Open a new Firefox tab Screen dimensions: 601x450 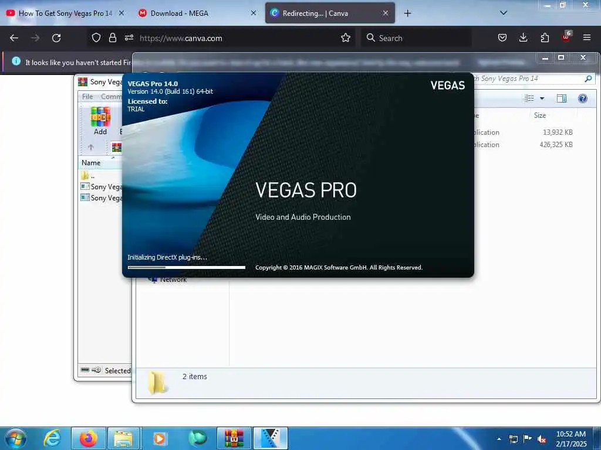pyautogui.click(x=407, y=13)
